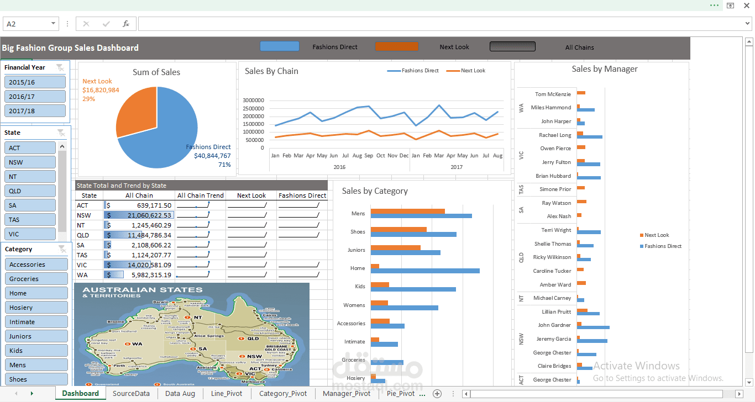Viewport: 755px width, 402px height.
Task: Switch to the Line_Pivot sheet
Action: tap(227, 393)
